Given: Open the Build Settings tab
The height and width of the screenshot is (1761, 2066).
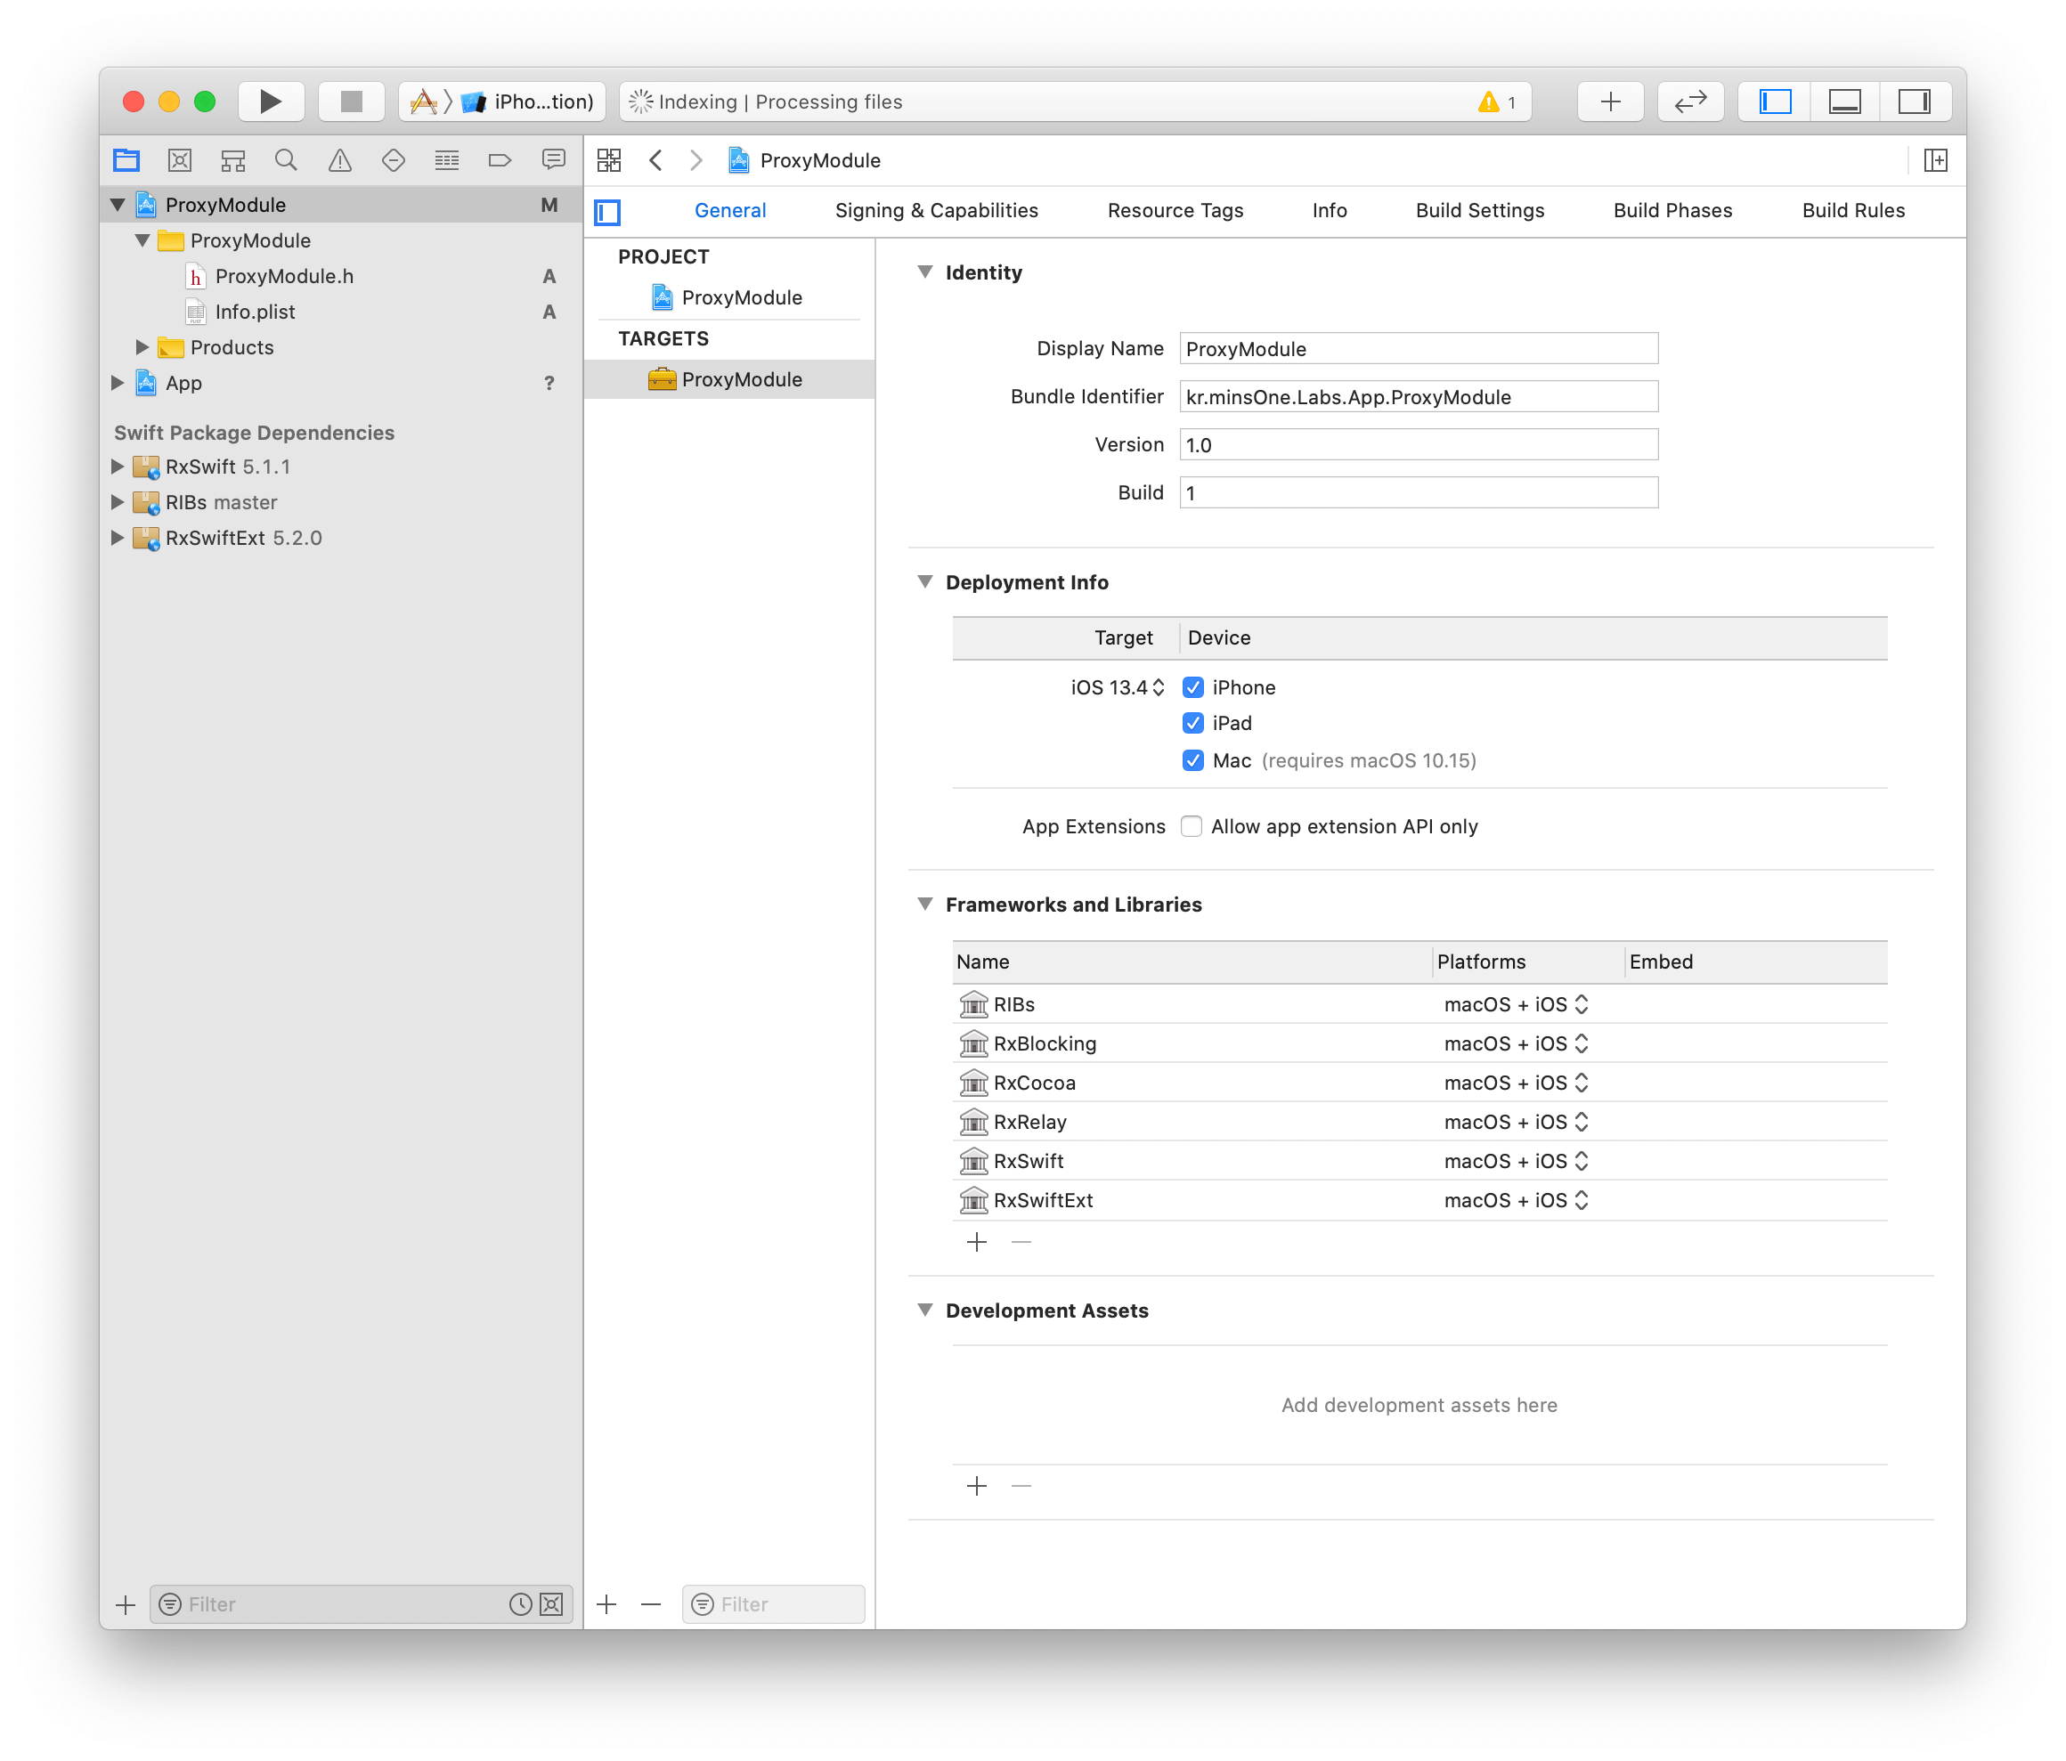Looking at the screenshot, I should (x=1480, y=210).
